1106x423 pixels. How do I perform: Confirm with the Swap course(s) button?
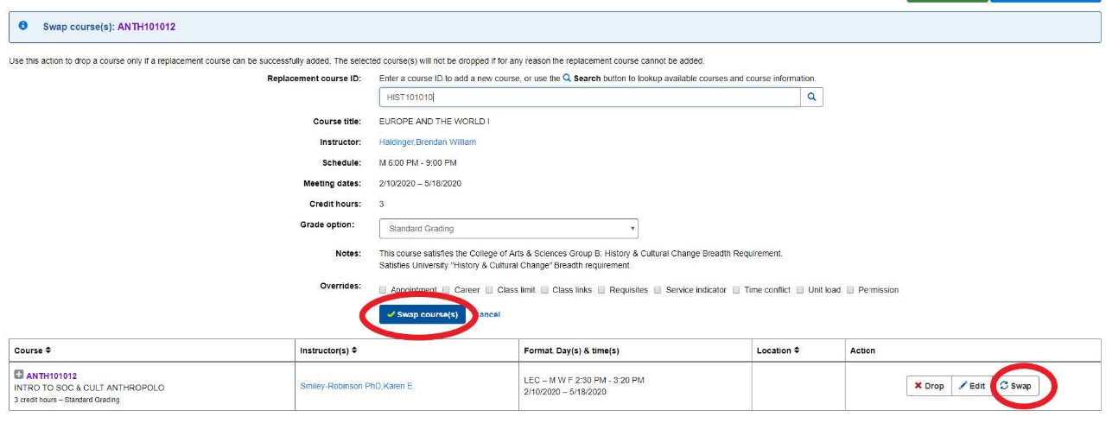423,314
